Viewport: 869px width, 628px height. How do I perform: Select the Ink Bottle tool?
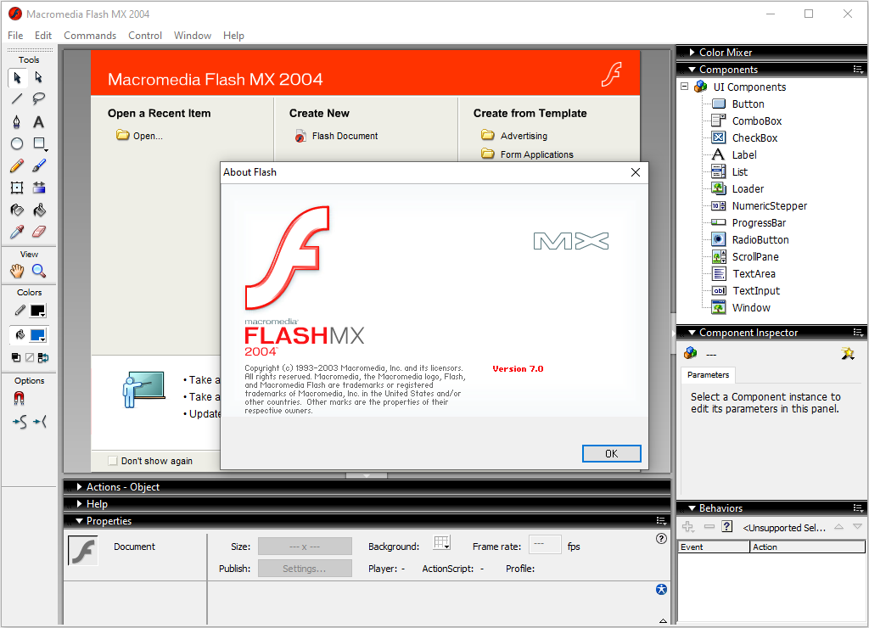tap(17, 210)
